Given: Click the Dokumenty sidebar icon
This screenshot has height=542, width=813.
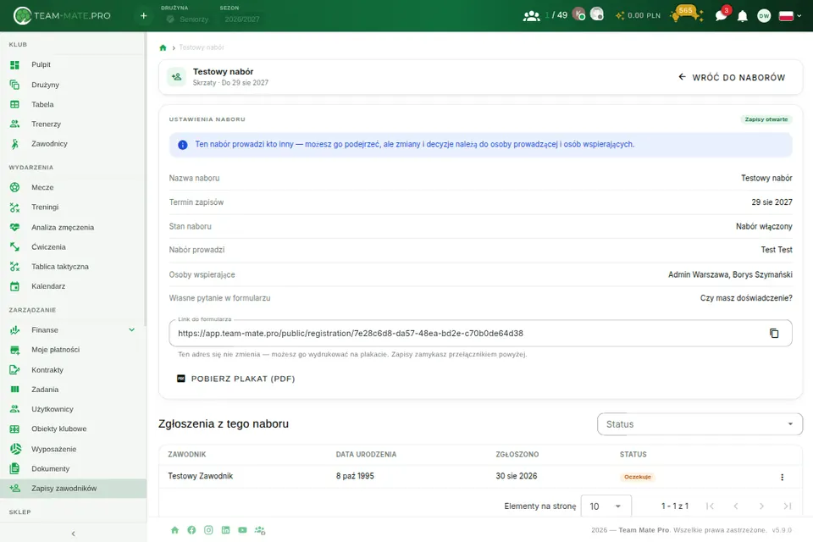Looking at the screenshot, I should click(14, 468).
